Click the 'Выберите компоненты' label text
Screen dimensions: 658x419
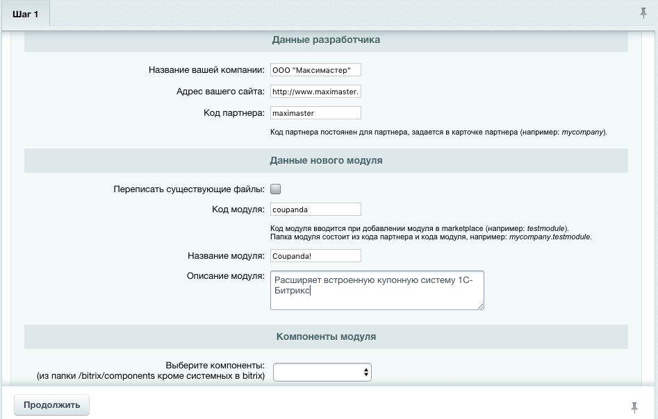[215, 365]
